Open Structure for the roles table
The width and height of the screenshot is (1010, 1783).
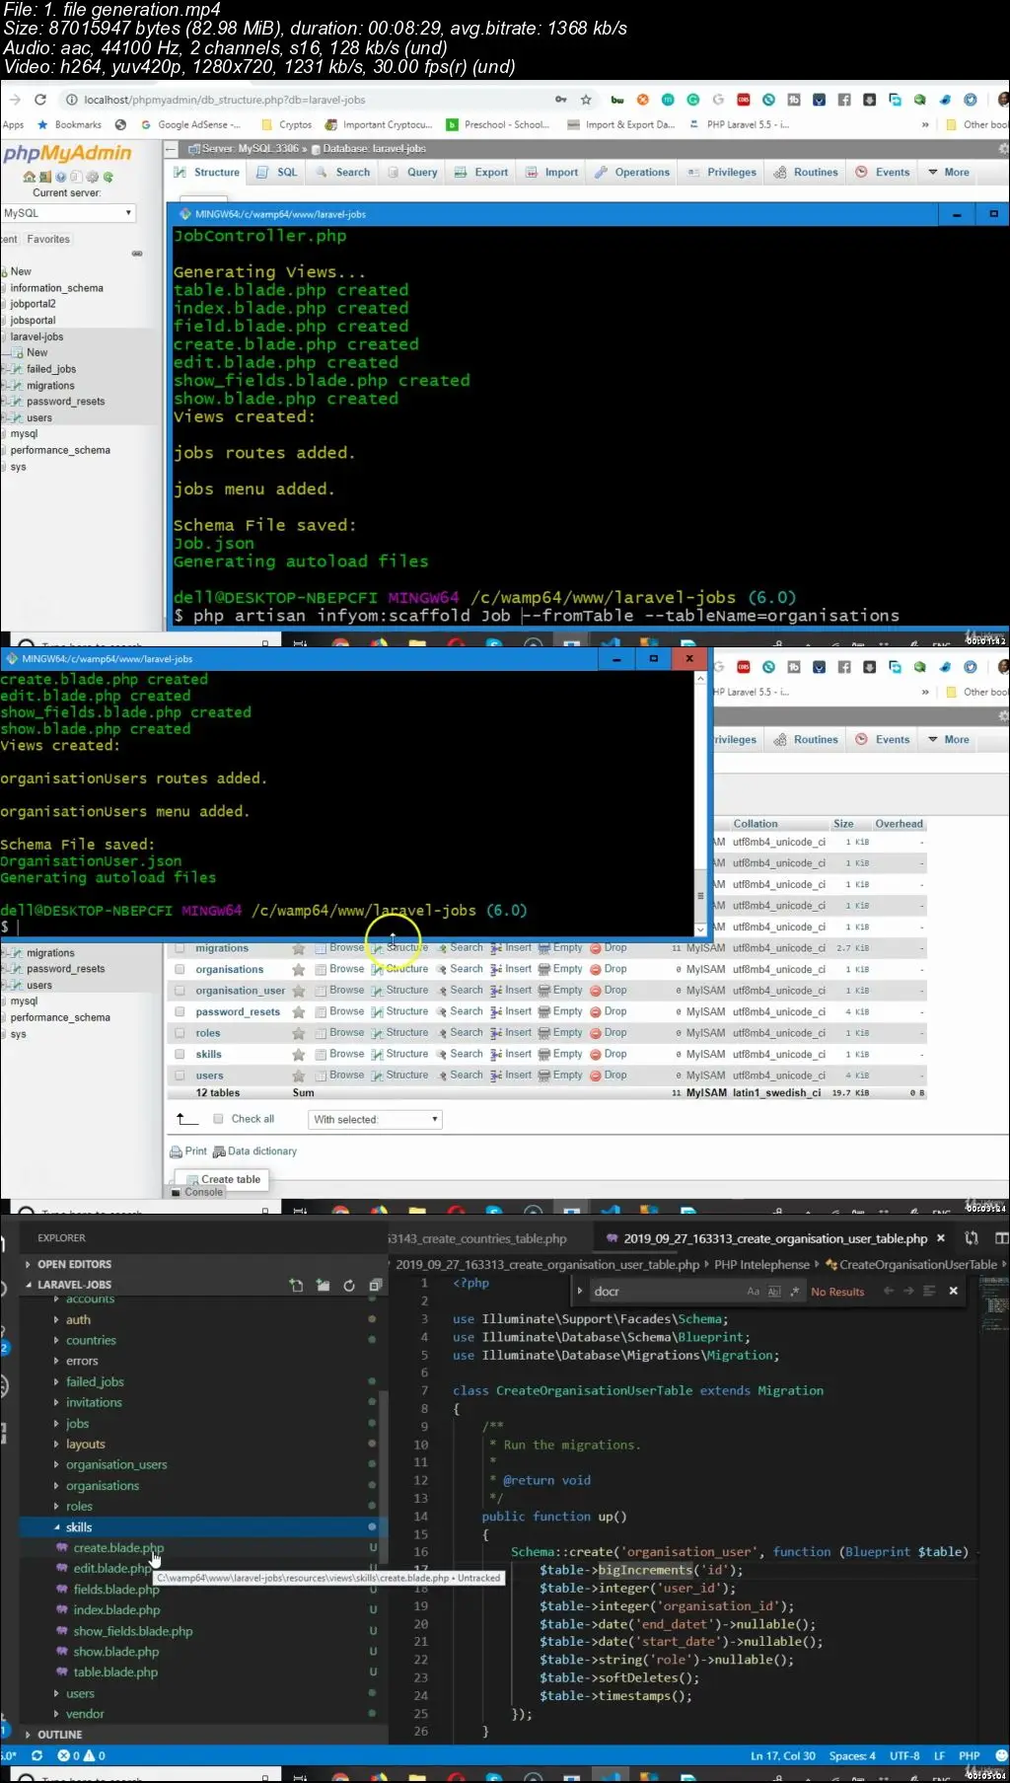click(x=399, y=1032)
